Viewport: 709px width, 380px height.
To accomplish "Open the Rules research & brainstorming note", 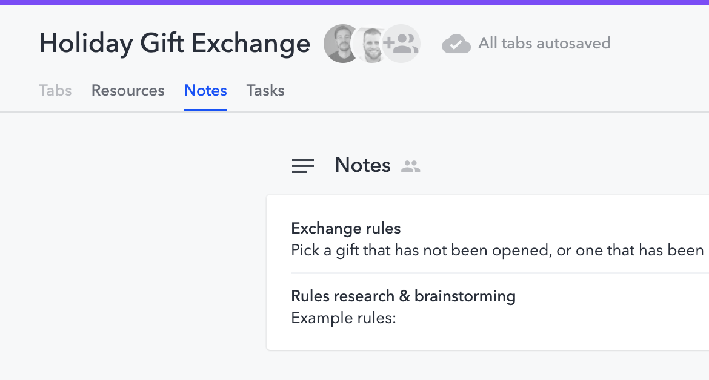I will (x=403, y=296).
